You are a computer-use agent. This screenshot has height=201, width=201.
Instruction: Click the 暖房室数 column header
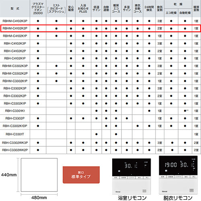click(x=196, y=8)
